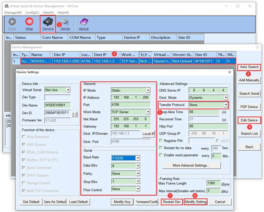Click the IP Address input field
This screenshot has height=212, width=264.
coord(130,98)
